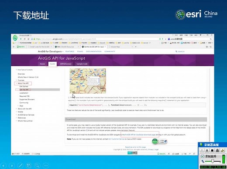
Task: Open the Required CSS tree item
Action: point(24,96)
